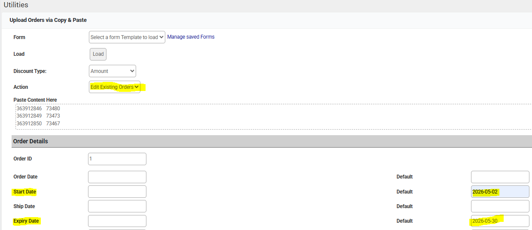Click the Order Details section header
532x230 pixels.
pos(30,141)
